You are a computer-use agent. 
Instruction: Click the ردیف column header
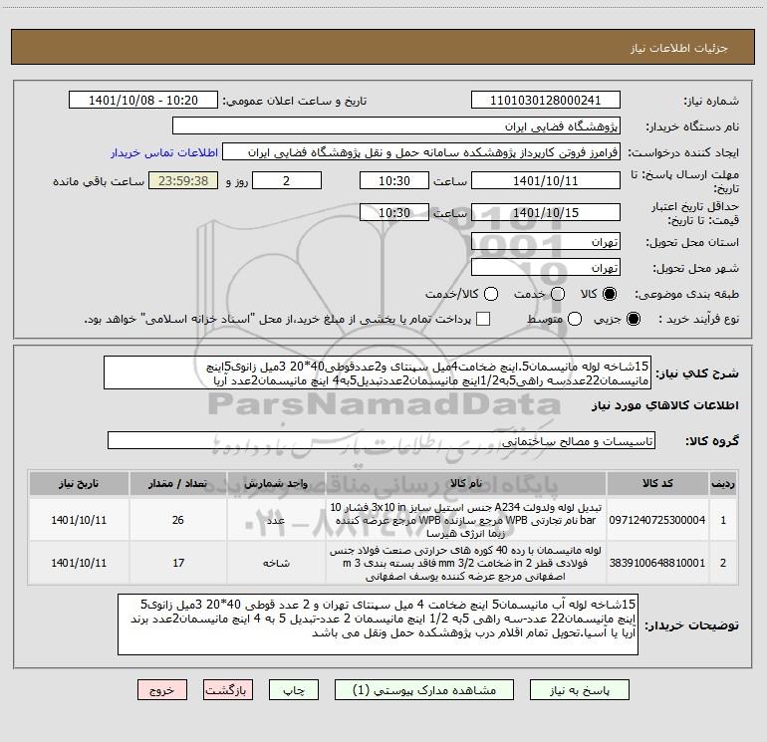click(723, 483)
